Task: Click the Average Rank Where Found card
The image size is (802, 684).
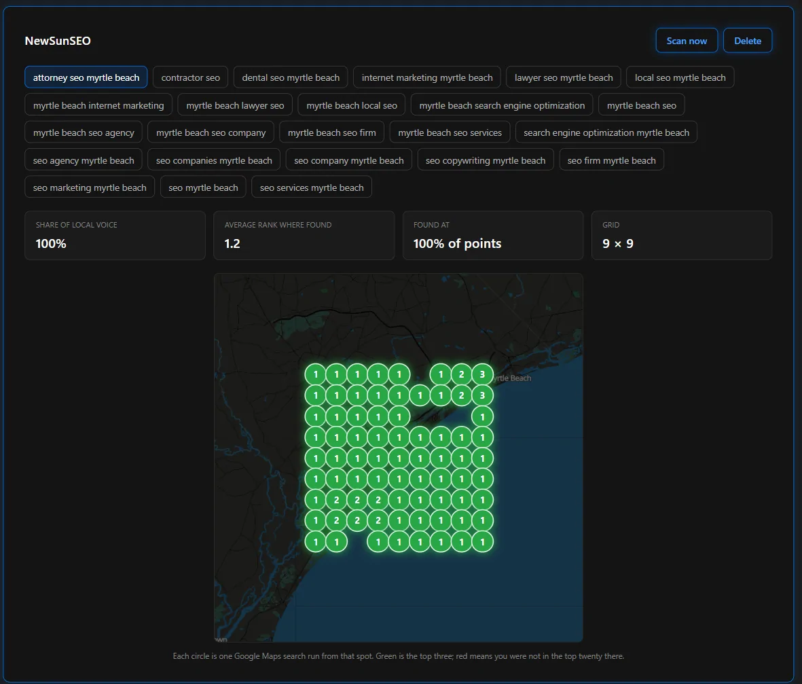Action: [x=304, y=235]
